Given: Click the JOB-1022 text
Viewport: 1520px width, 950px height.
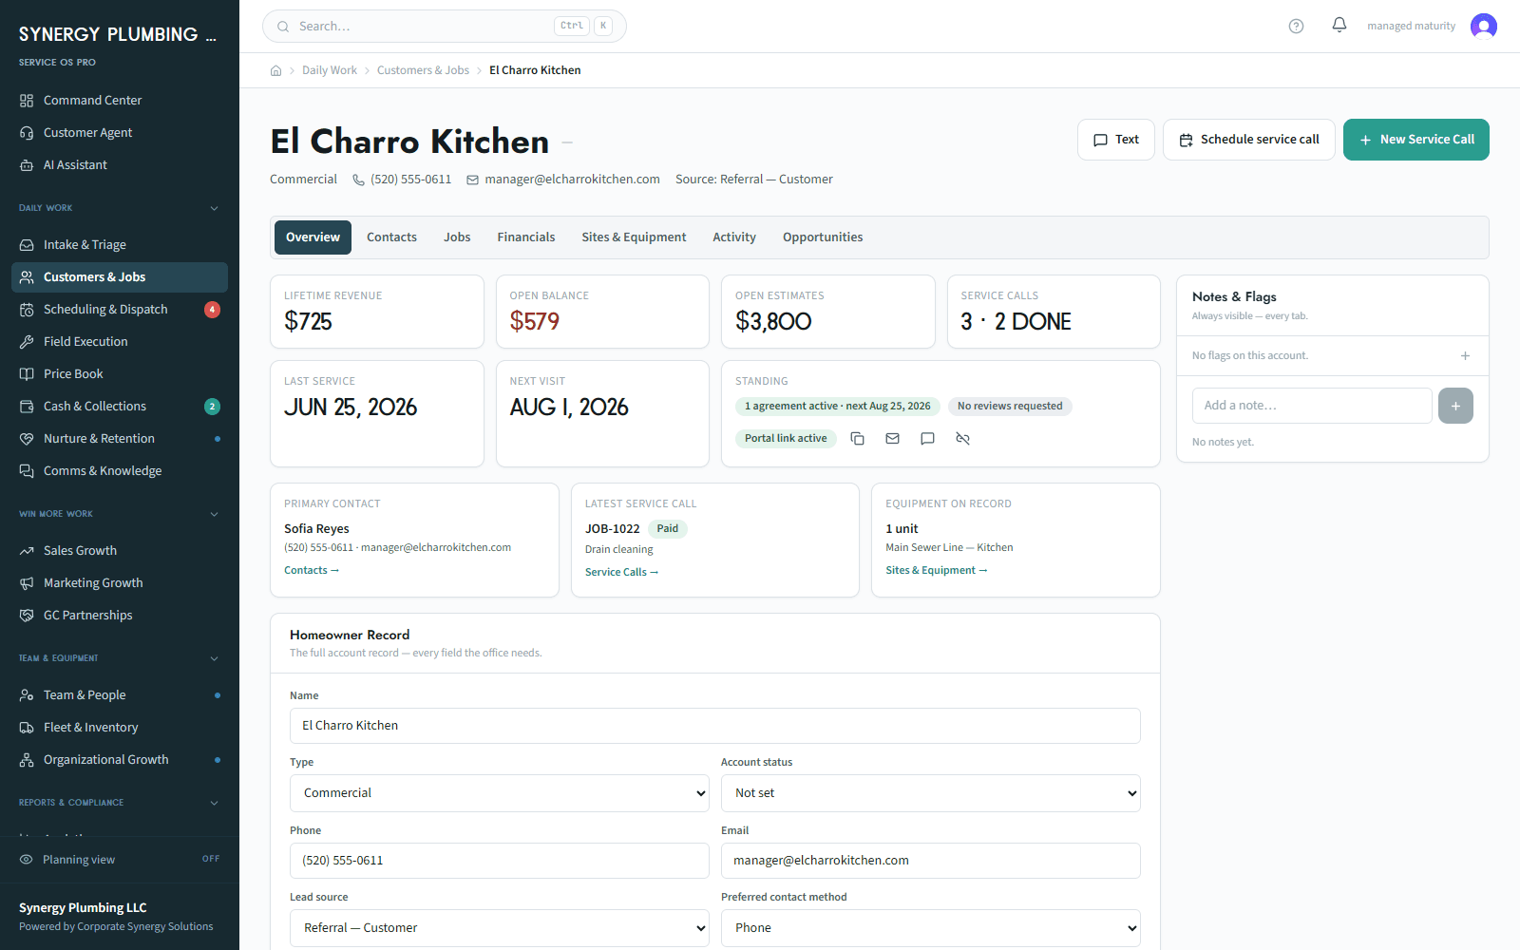Looking at the screenshot, I should click(x=613, y=529).
